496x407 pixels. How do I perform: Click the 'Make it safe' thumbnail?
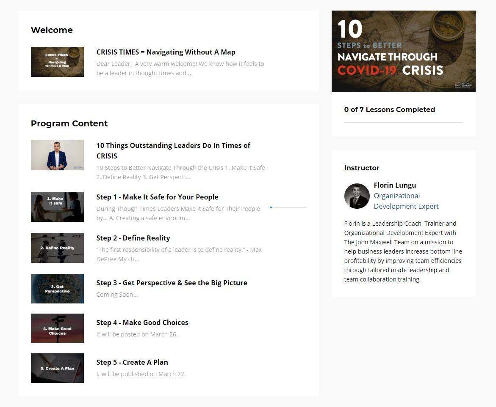pyautogui.click(x=57, y=207)
